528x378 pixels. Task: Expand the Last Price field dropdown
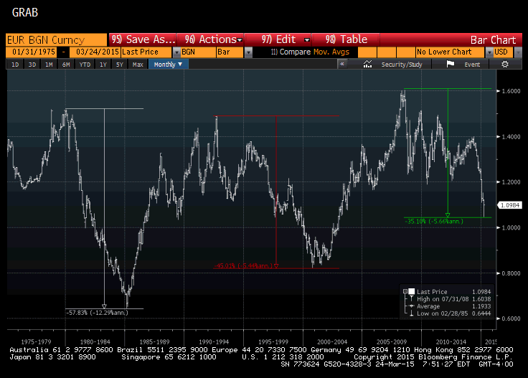click(x=176, y=52)
